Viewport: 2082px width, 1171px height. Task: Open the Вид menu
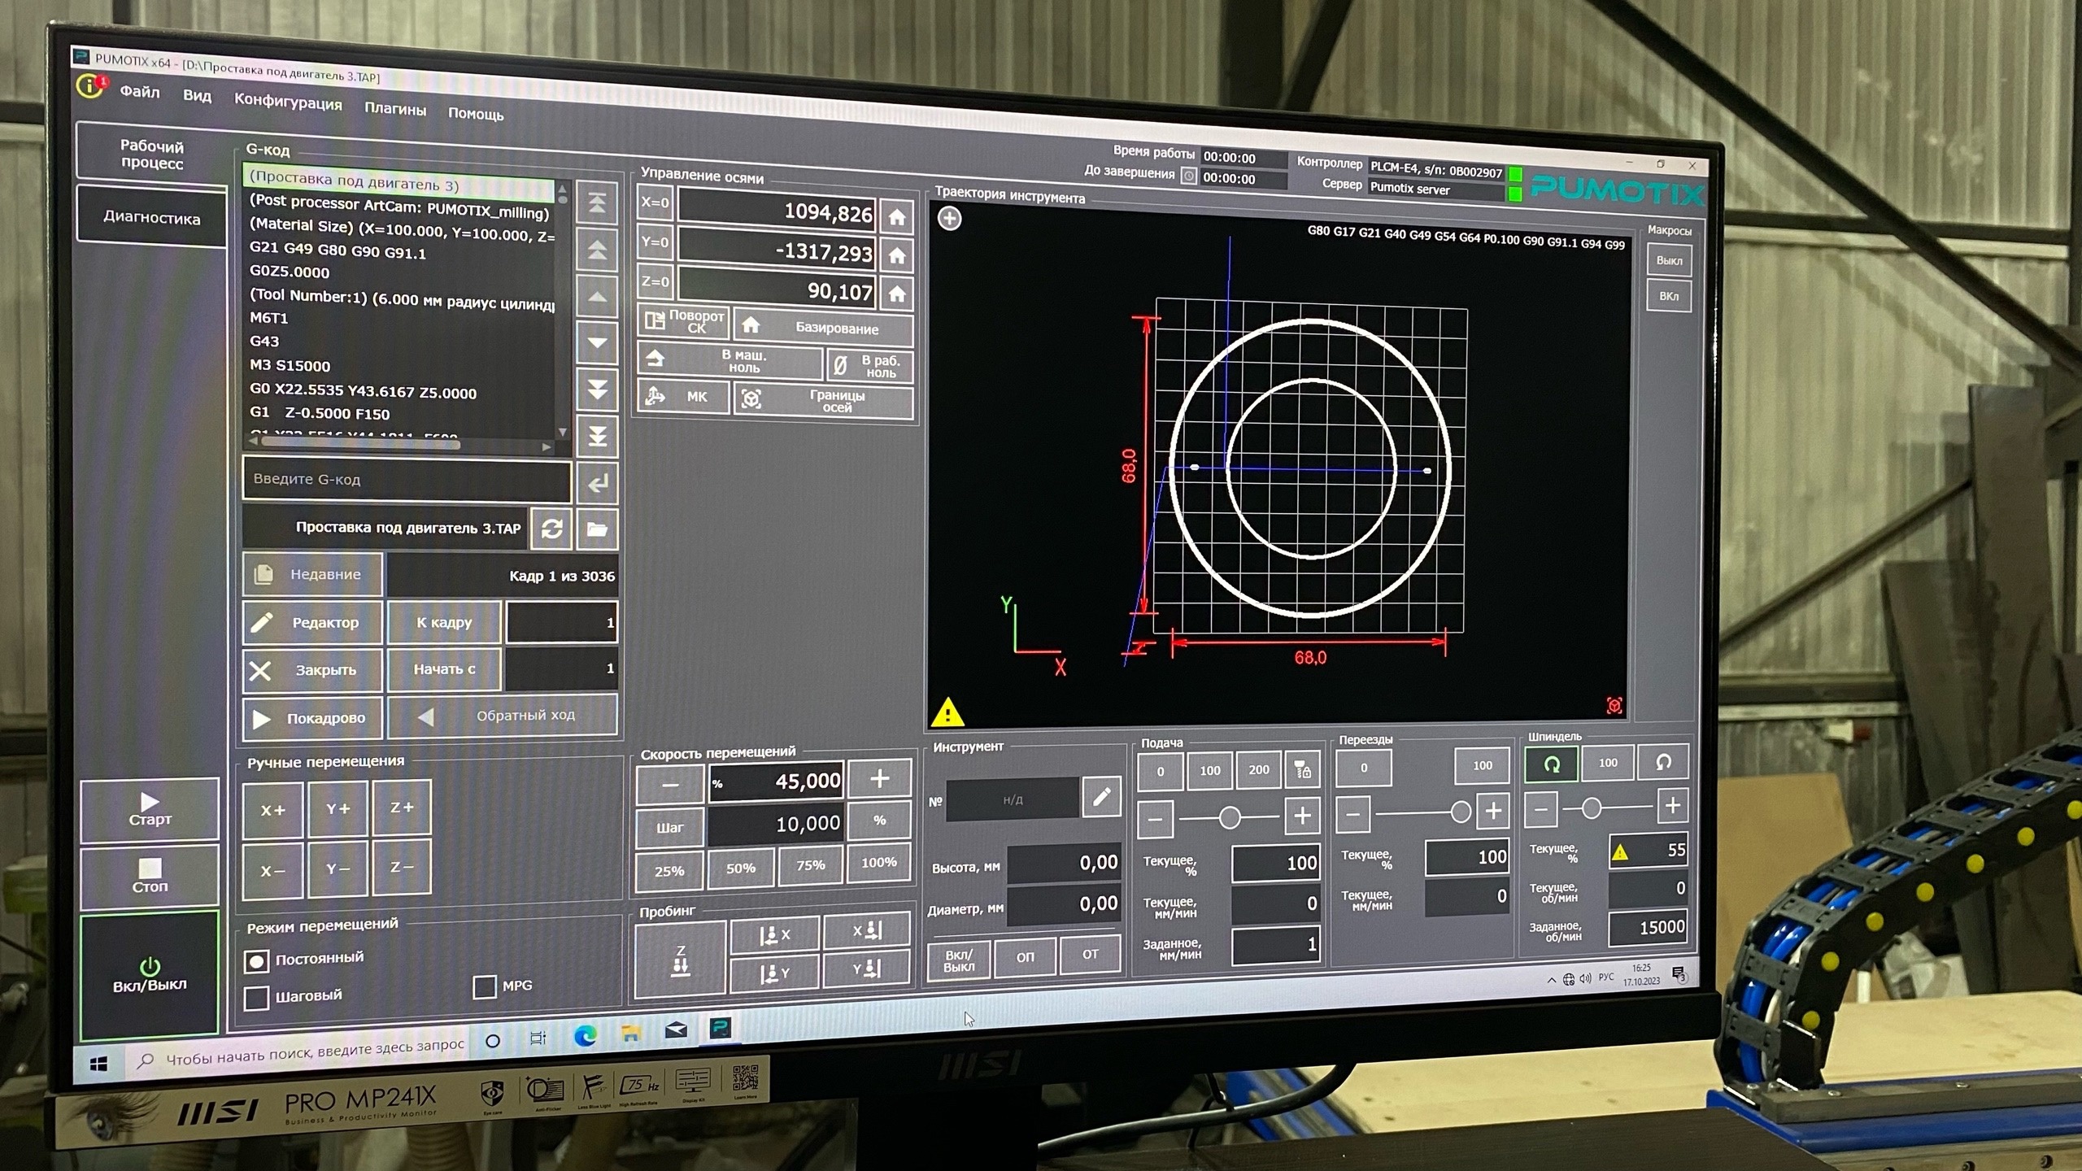[x=197, y=96]
